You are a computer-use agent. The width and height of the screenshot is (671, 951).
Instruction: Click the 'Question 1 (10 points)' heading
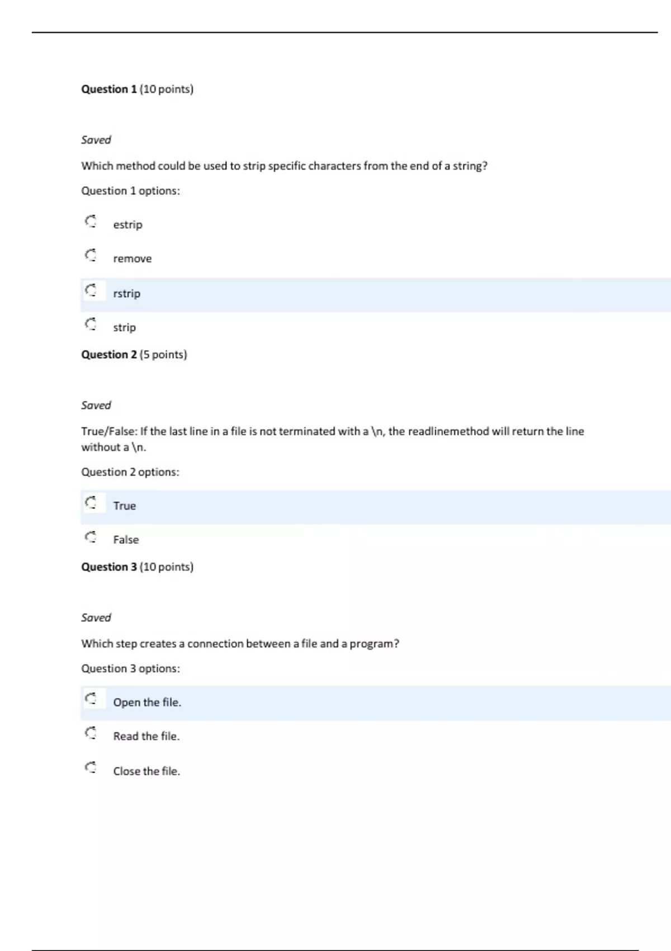(137, 90)
